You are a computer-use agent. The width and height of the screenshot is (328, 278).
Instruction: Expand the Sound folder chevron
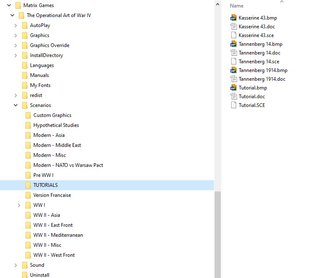pos(16,265)
